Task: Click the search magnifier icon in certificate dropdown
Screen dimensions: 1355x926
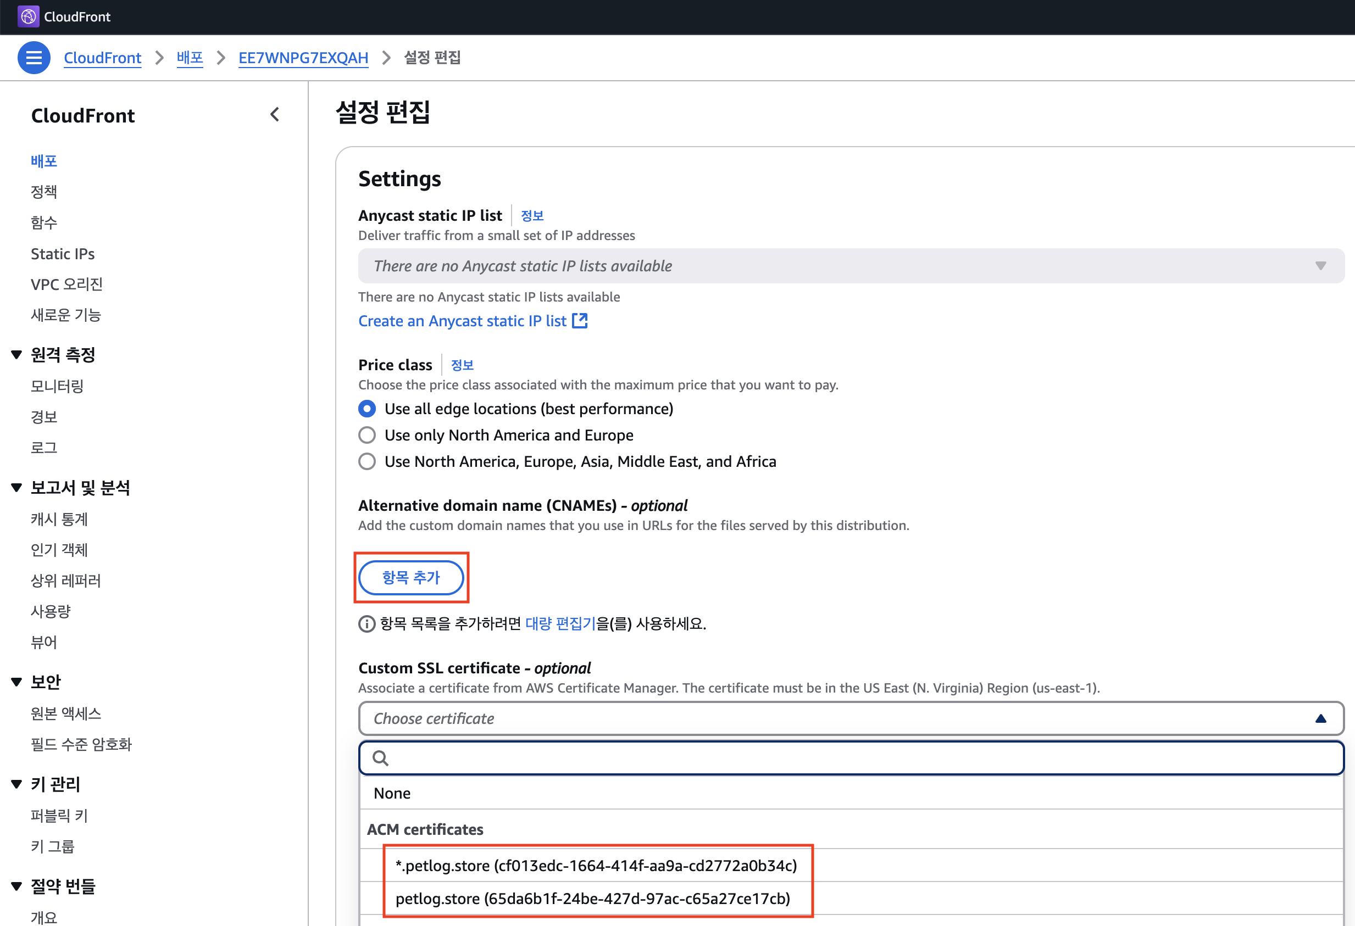Action: coord(380,758)
